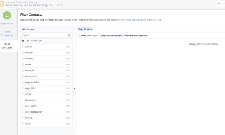Viewport: 225px width, 135px height.
Task: Click the home icon in the Attributes breadcrumb
Action: (x=23, y=41)
